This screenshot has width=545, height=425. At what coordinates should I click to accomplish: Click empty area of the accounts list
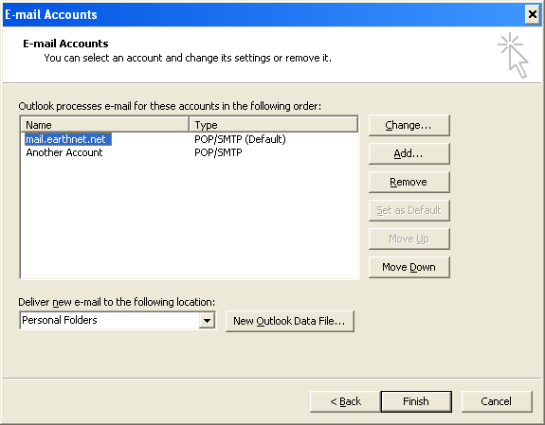pos(190,219)
